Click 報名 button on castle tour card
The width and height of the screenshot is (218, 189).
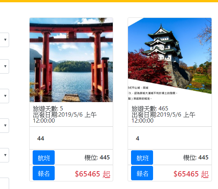[x=142, y=173]
